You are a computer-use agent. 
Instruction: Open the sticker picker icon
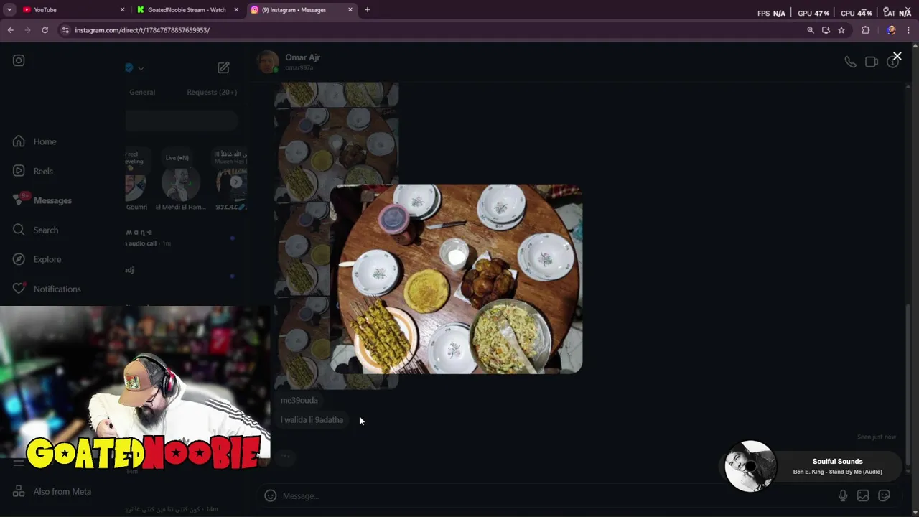tap(884, 495)
